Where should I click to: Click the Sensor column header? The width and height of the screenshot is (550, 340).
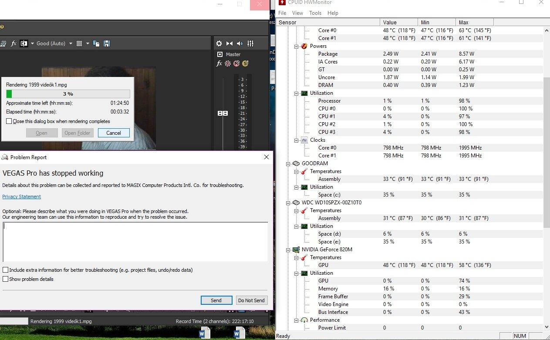(327, 22)
